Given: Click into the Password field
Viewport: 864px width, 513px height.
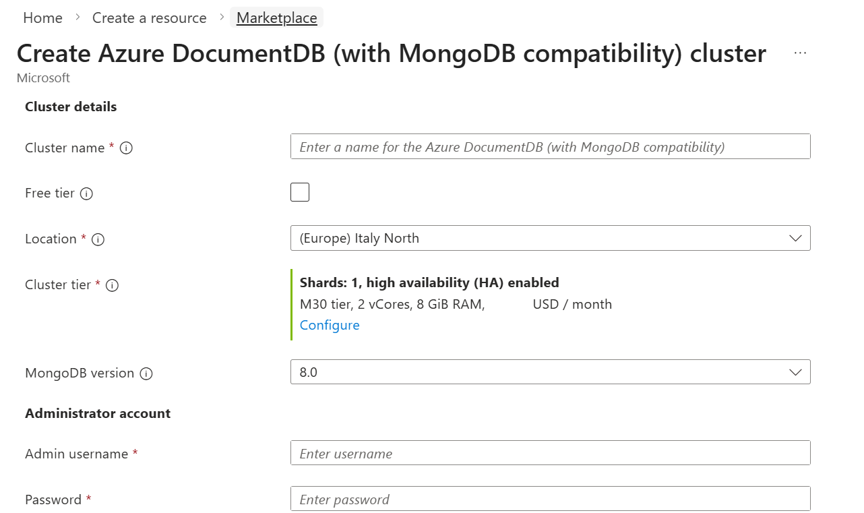Looking at the screenshot, I should (550, 500).
